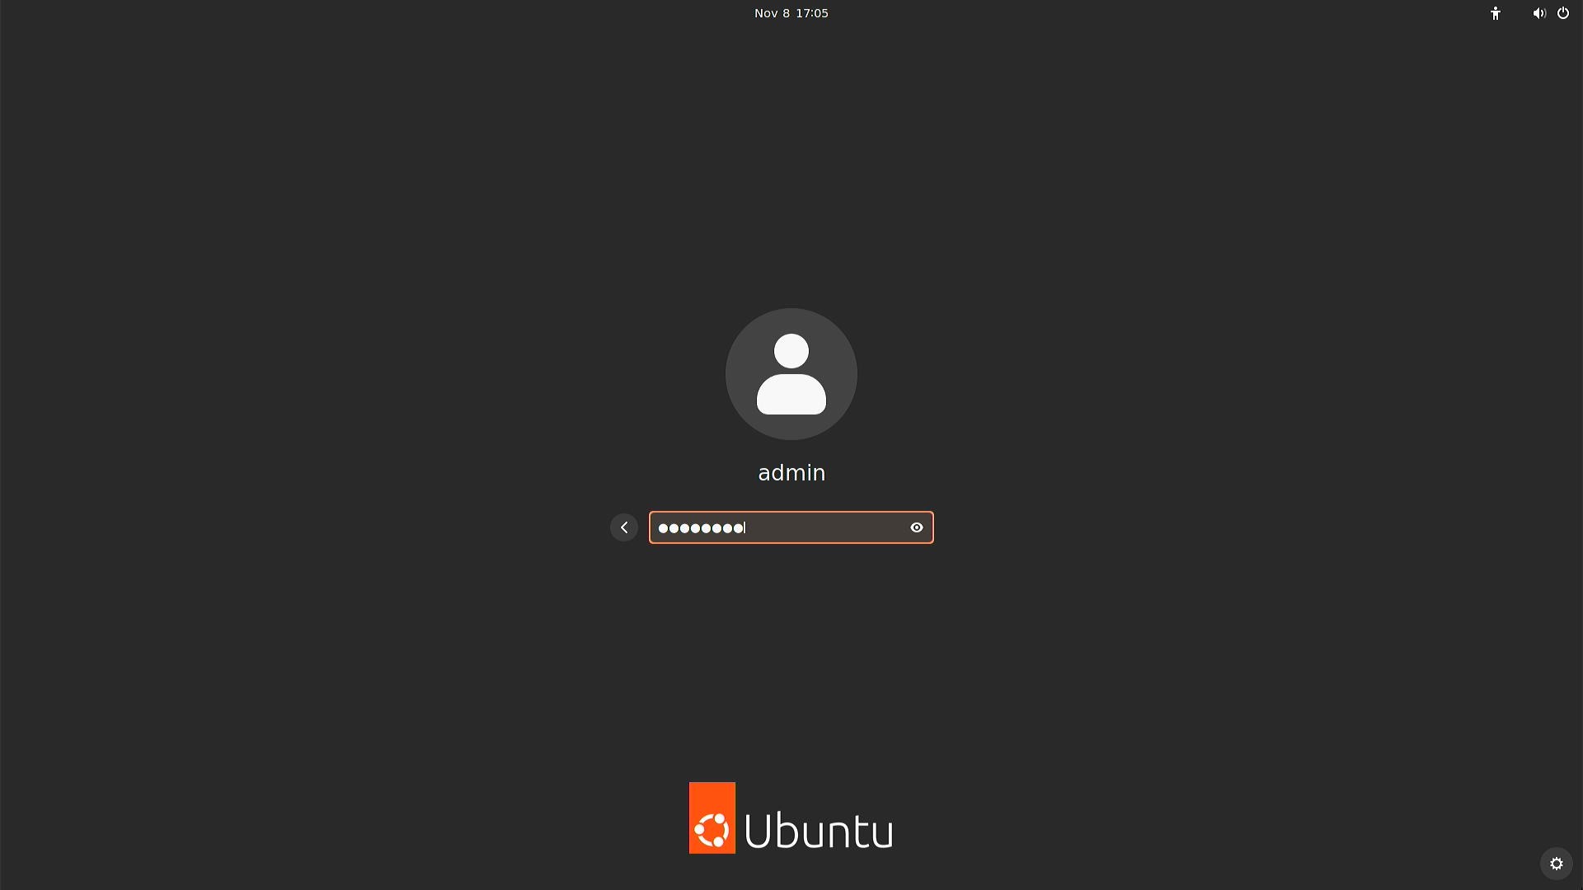
Task: Click the volume speaker icon
Action: 1538,13
